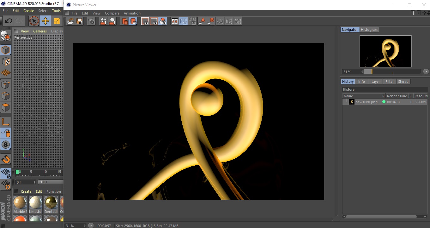Image resolution: width=430 pixels, height=228 pixels.
Task: Click the Set as A icon
Action: click(202, 21)
